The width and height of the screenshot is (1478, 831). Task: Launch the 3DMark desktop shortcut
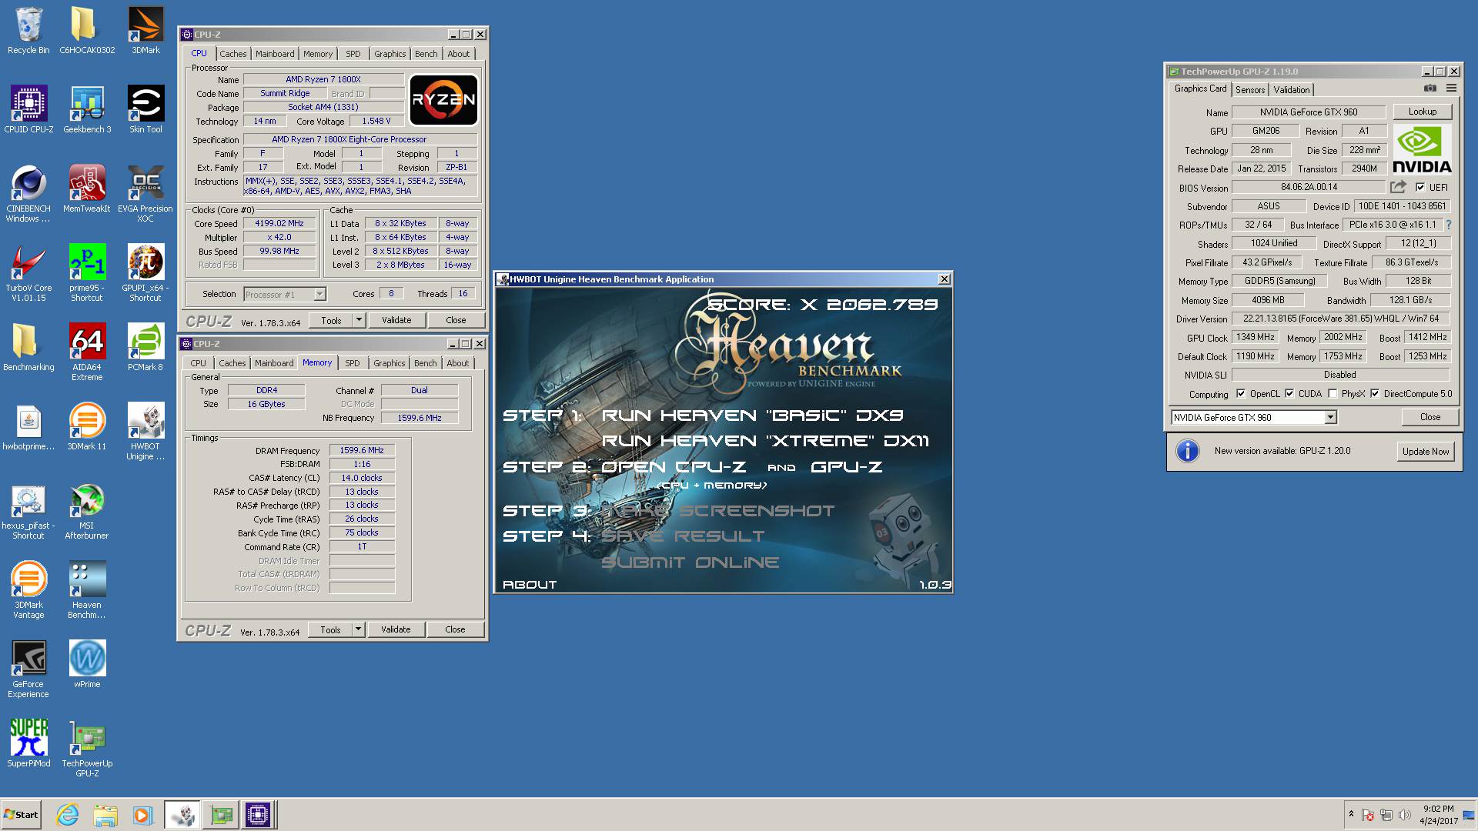(x=145, y=31)
